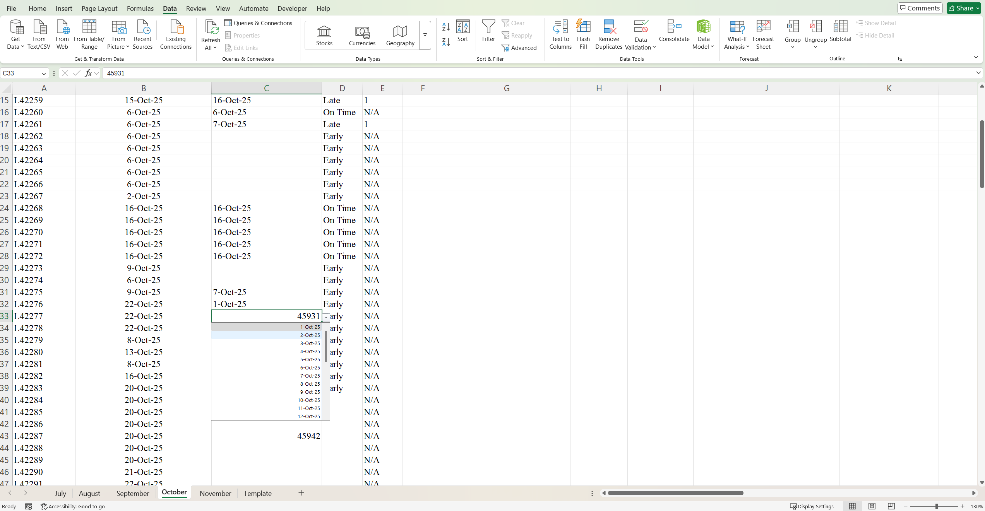
Task: Load data From Table/Range
Action: 89,35
